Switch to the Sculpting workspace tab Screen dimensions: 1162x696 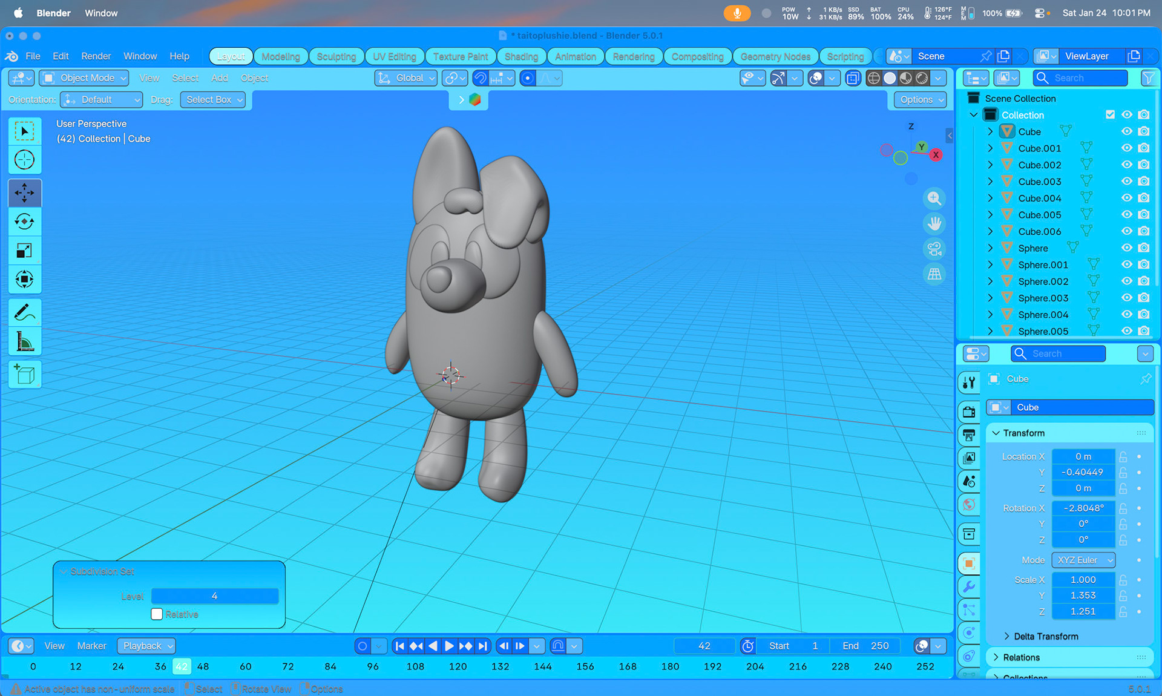(x=336, y=56)
